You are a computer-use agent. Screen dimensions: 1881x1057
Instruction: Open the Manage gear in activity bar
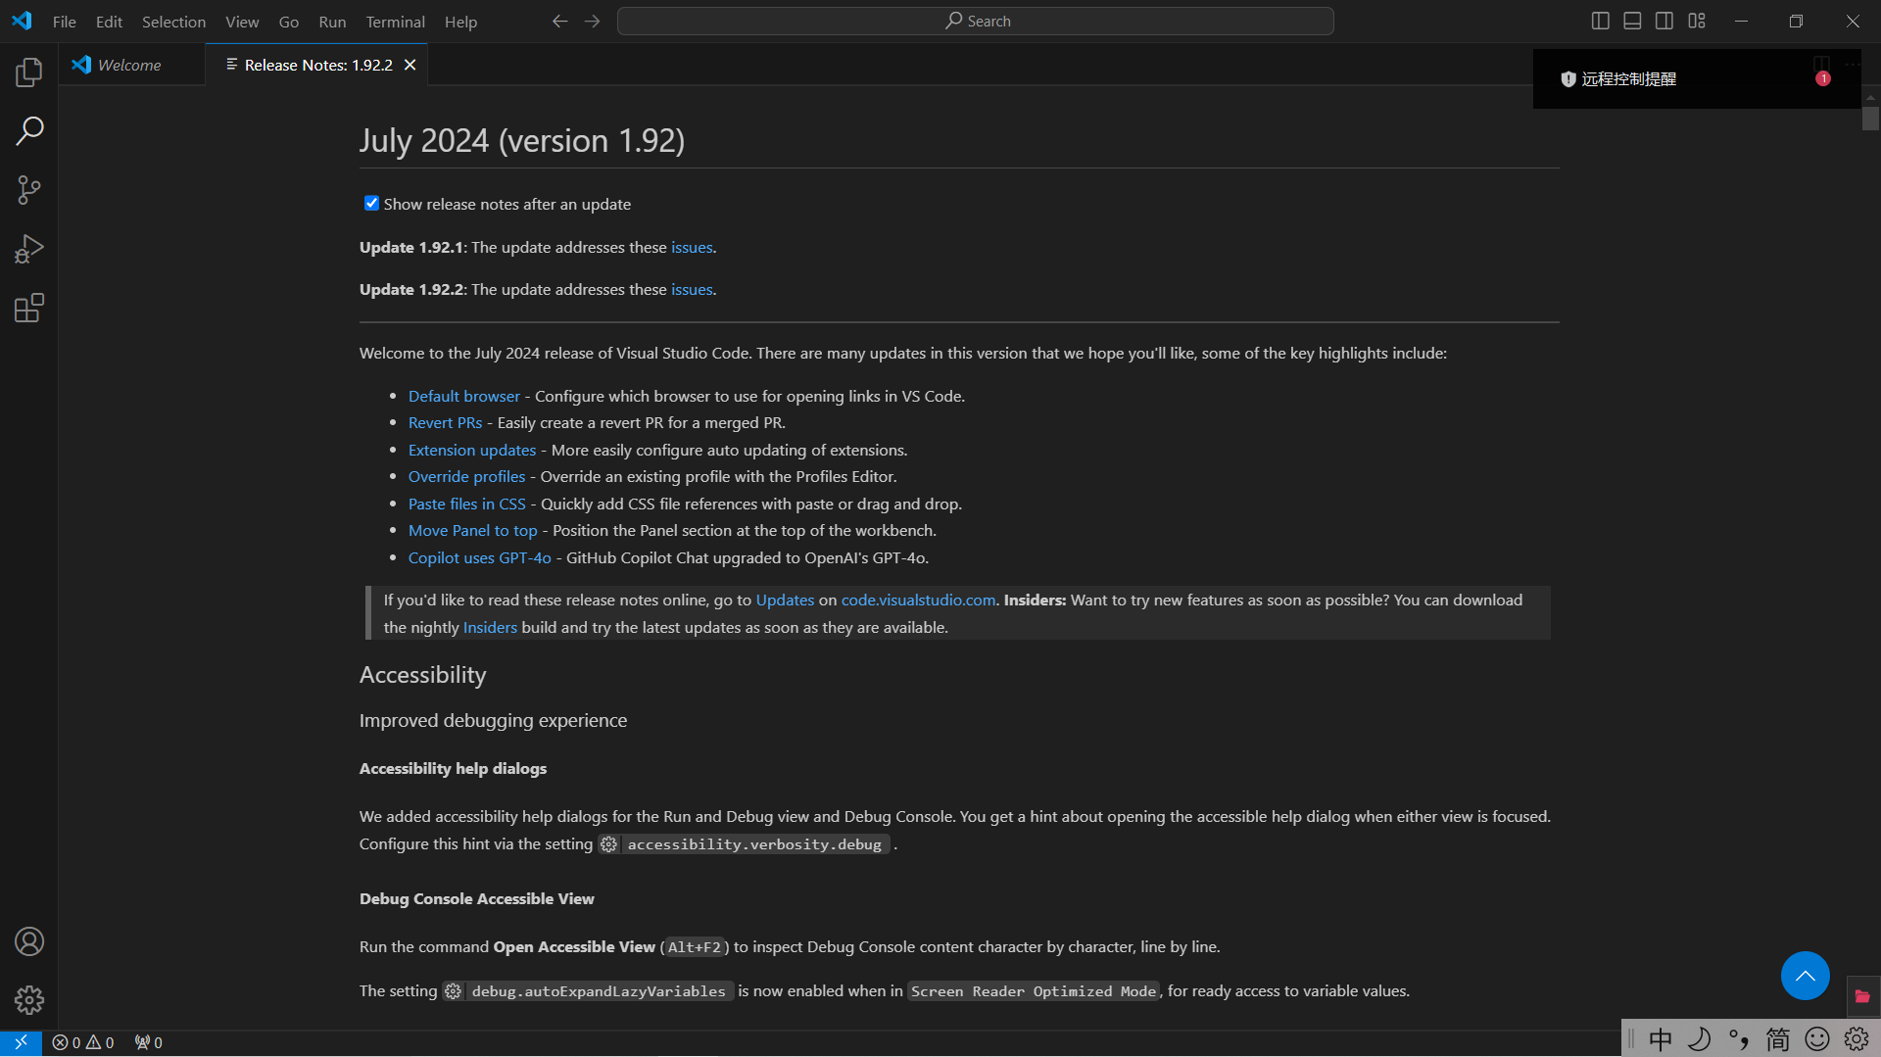tap(29, 1000)
